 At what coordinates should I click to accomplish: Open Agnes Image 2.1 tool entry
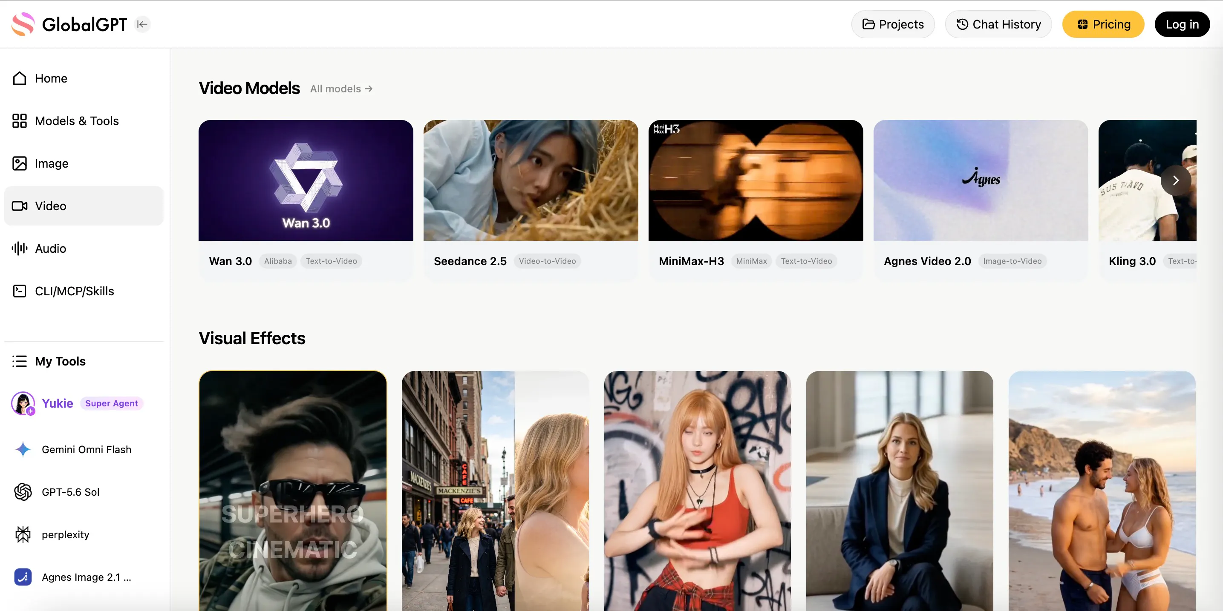[84, 577]
